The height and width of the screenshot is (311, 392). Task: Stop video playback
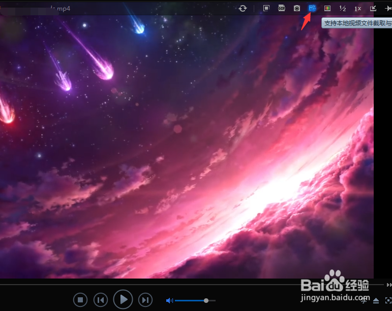pyautogui.click(x=80, y=300)
